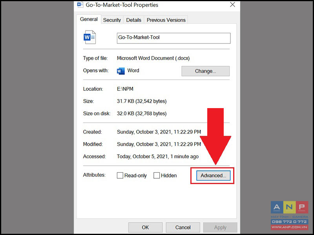Click the Read-only label text
The image size is (314, 235).
pyautogui.click(x=135, y=175)
